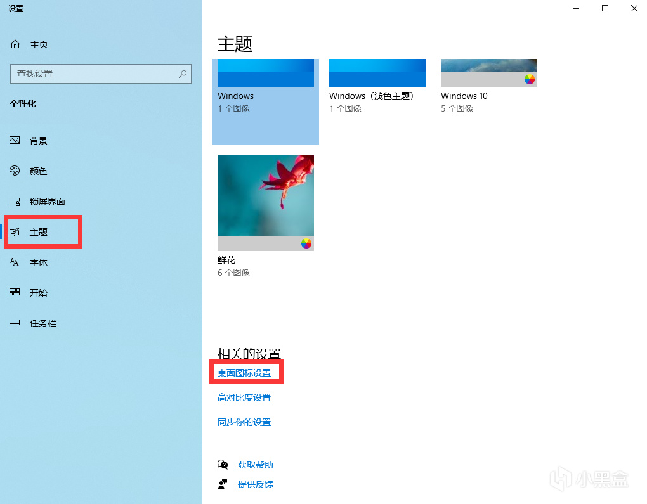Go to 主页 in the sidebar

pos(39,44)
